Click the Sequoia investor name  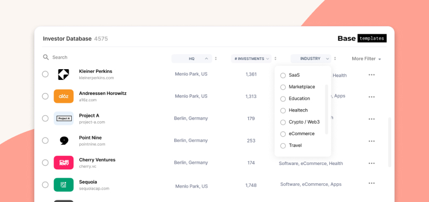click(88, 182)
